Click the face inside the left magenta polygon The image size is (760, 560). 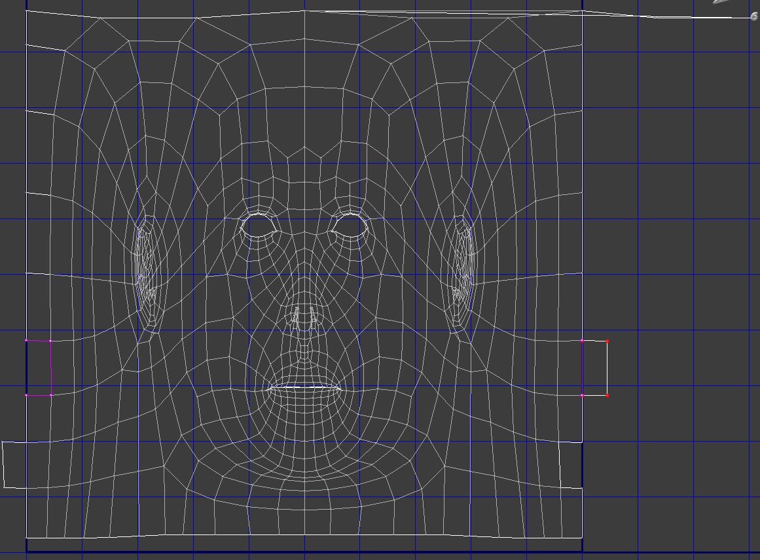(39, 368)
